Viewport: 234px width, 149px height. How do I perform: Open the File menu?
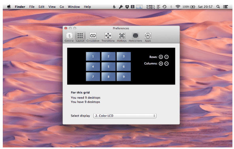(32, 7)
